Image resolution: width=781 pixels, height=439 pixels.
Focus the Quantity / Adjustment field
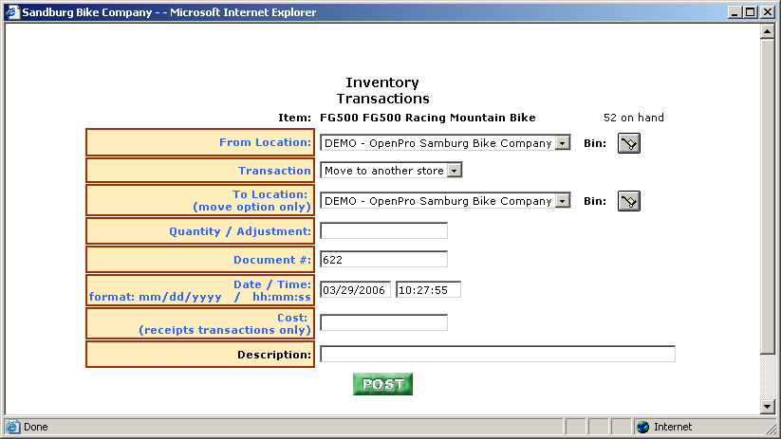pos(383,230)
